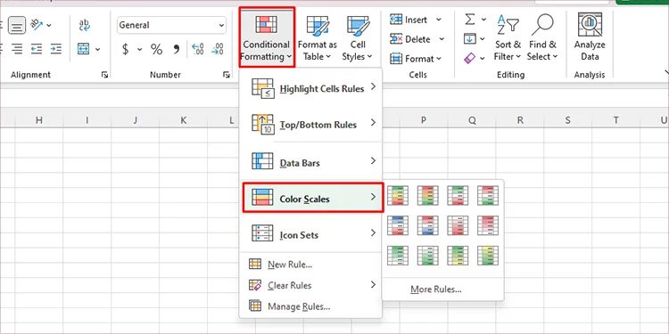The width and height of the screenshot is (669, 334).
Task: Open the General number format dropdown
Action: (x=171, y=26)
